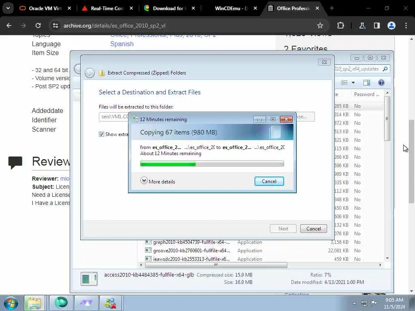Open the tab search dropdown arrow
The width and height of the screenshot is (415, 311).
8,8
